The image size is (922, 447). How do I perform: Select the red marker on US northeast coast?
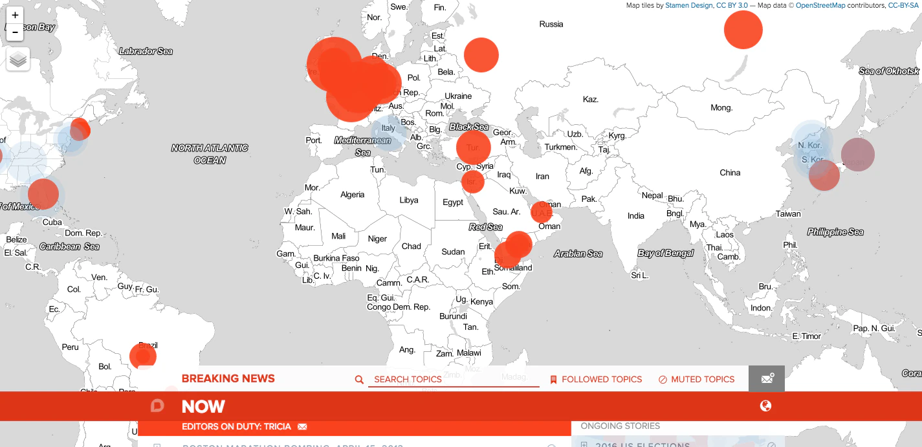(x=80, y=129)
